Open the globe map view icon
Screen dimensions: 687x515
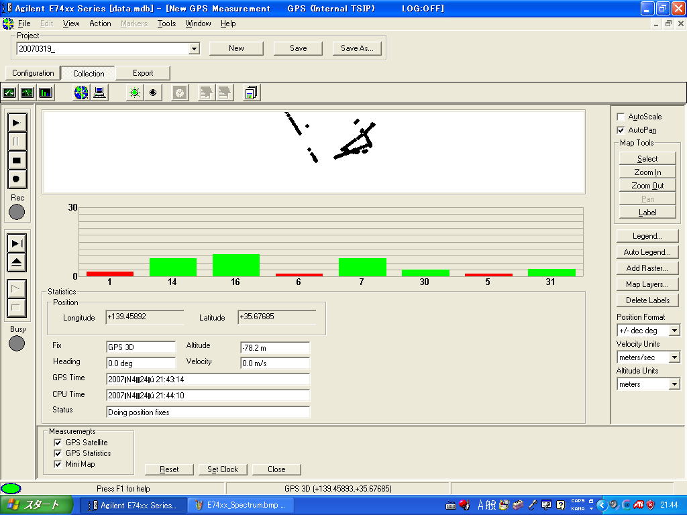[81, 93]
